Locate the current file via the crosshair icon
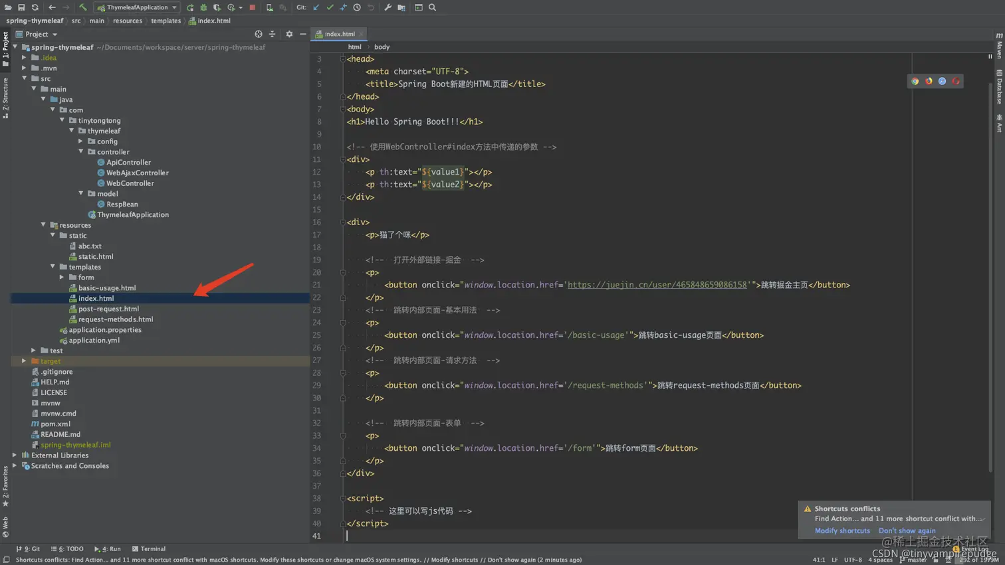 click(x=259, y=34)
